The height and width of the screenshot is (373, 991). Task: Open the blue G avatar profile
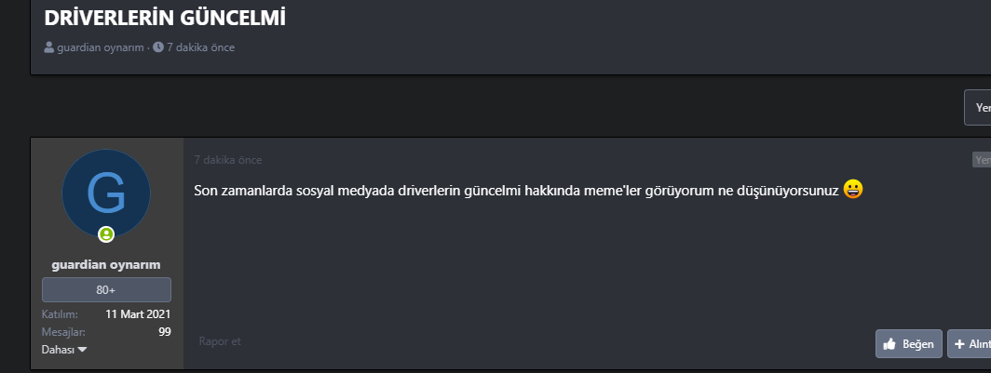(x=106, y=193)
